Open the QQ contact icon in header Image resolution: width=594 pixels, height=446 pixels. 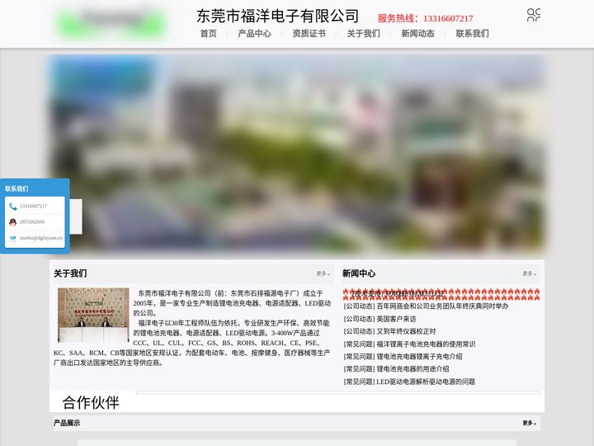(534, 15)
